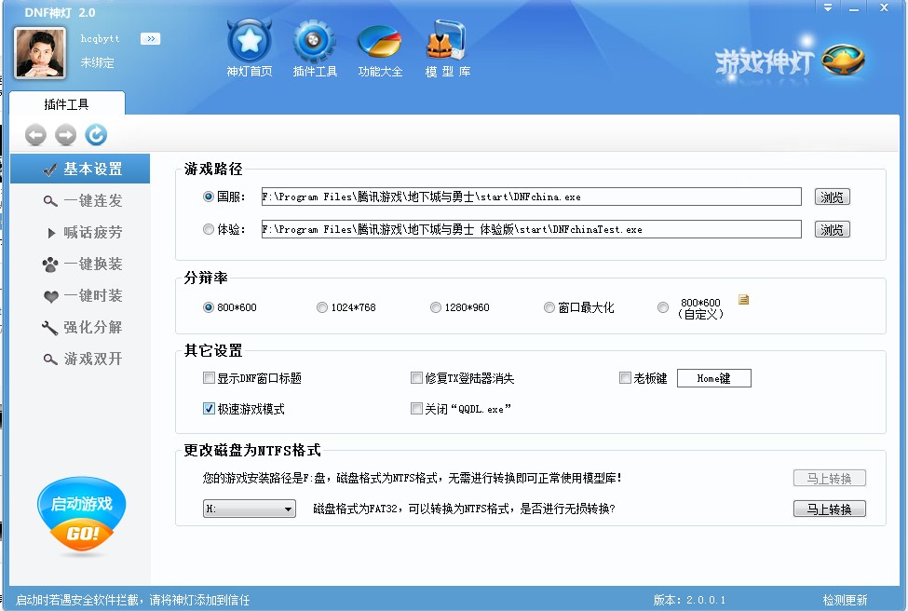Click version 2.0.0.1 text
The image size is (908, 611).
click(689, 600)
